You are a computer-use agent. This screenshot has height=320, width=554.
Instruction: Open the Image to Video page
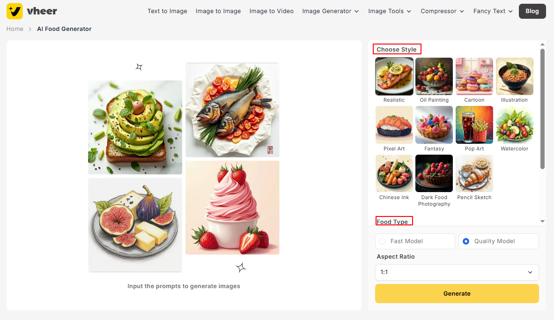(x=271, y=11)
